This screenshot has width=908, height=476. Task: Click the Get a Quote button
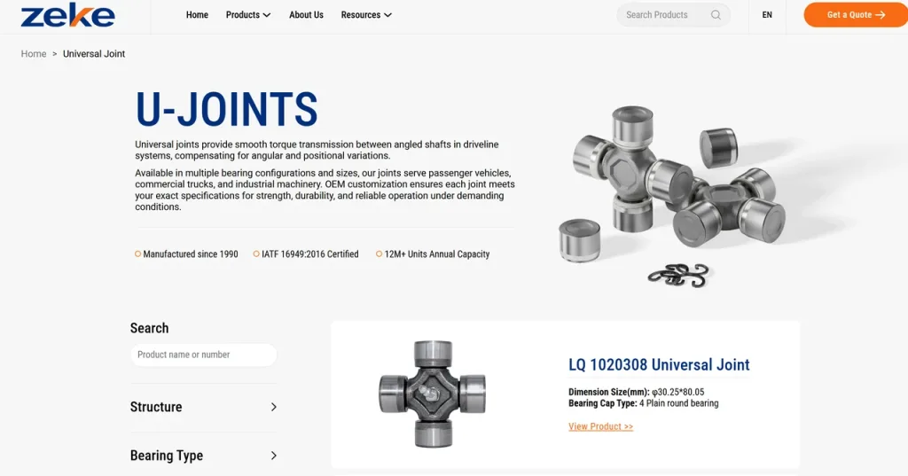coord(856,15)
